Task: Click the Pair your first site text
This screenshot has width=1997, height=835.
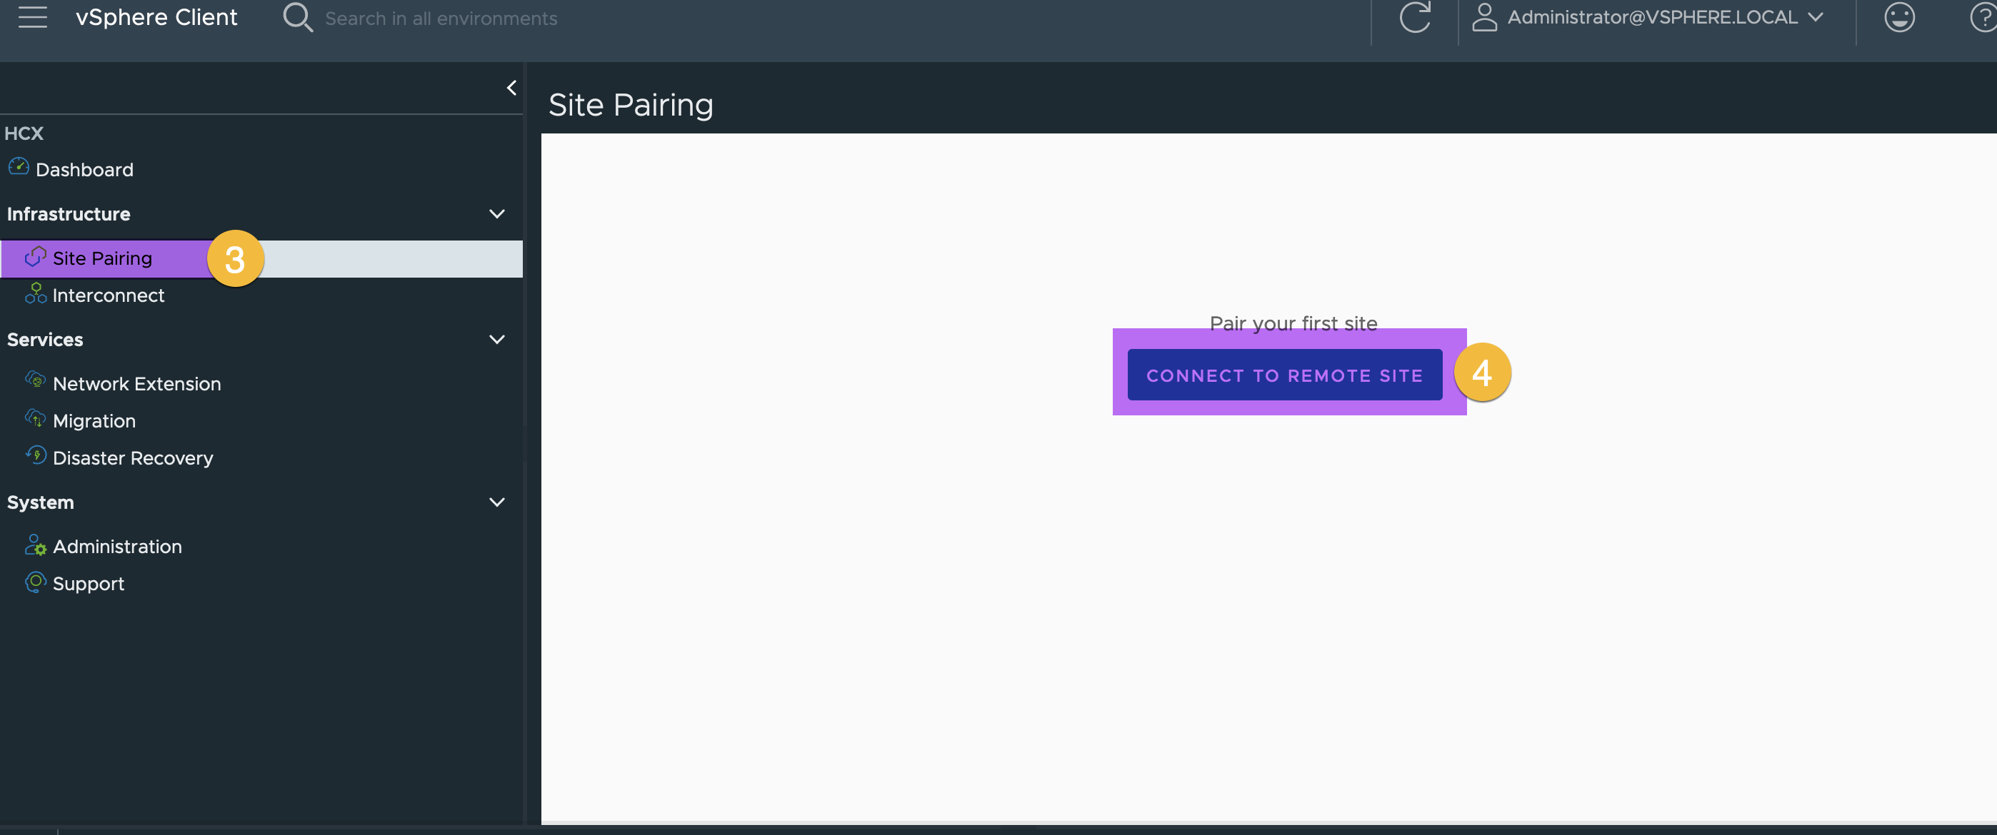Action: coord(1293,323)
